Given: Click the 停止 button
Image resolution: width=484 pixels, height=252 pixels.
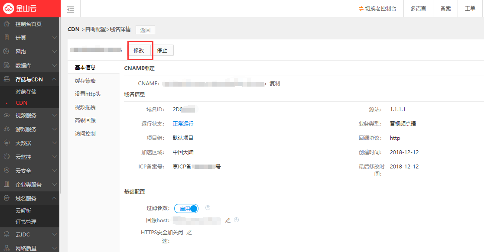Looking at the screenshot, I should pos(162,50).
